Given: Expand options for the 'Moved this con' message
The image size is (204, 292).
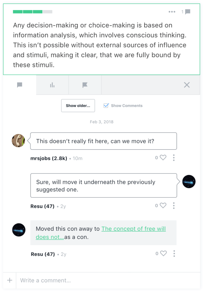Looking at the screenshot, I should click(x=174, y=253).
